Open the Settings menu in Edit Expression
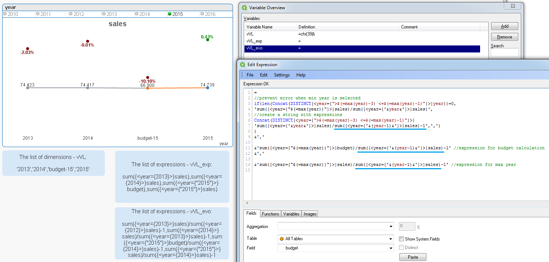This screenshot has width=549, height=262. [x=282, y=75]
